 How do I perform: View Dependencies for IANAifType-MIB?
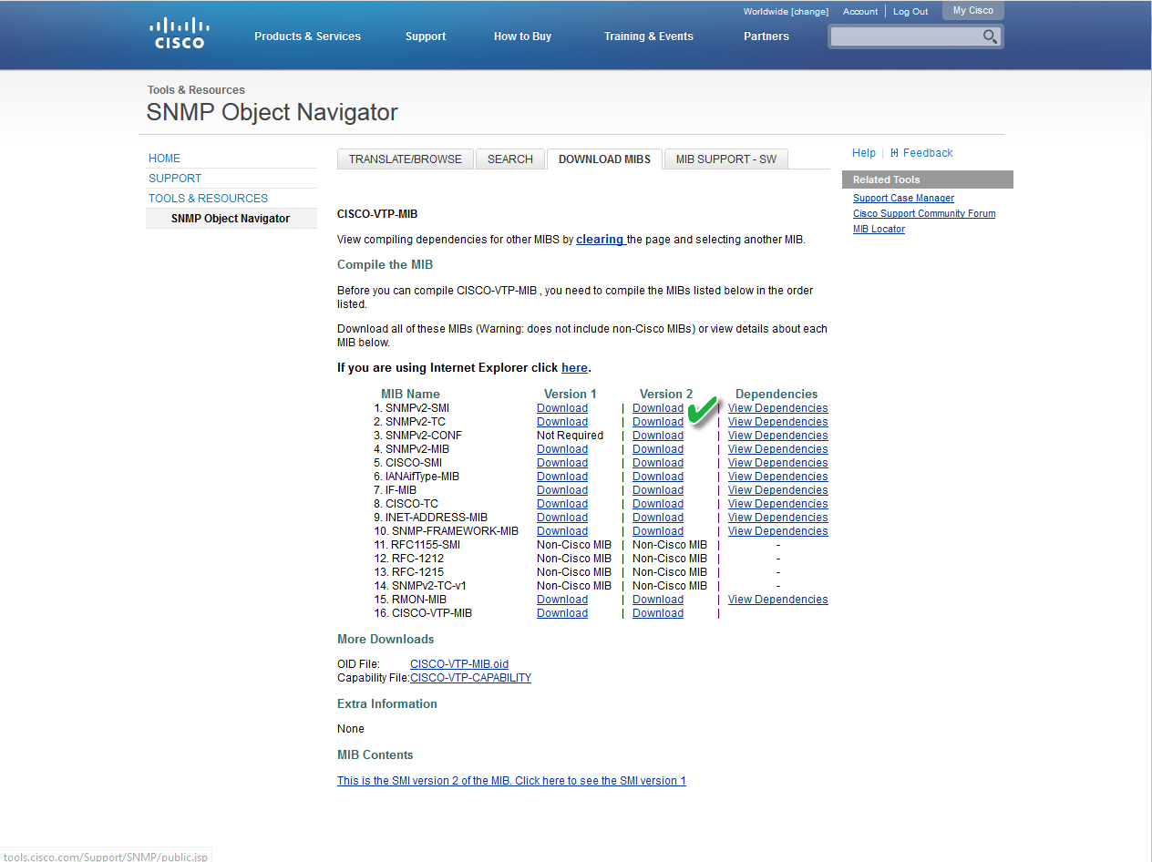[x=778, y=477]
